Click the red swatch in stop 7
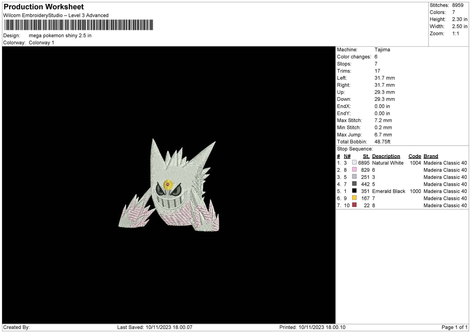This screenshot has height=333, width=471. (354, 205)
